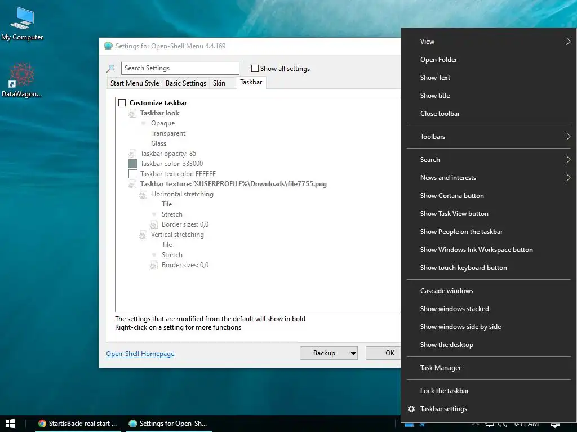577x432 pixels.
Task: Open Taskbar settings from context menu
Action: coord(489,409)
